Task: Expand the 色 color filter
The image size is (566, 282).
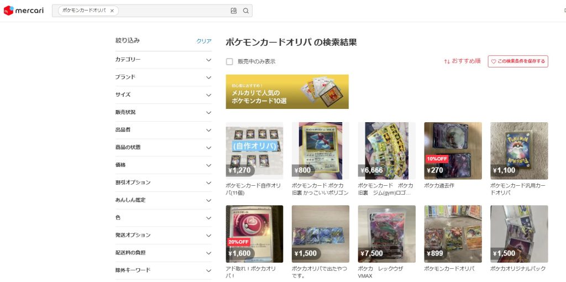Action: pyautogui.click(x=208, y=218)
